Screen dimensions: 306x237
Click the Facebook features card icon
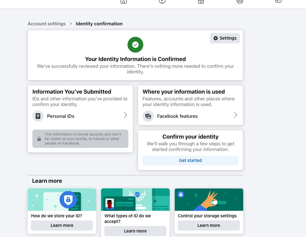click(148, 116)
